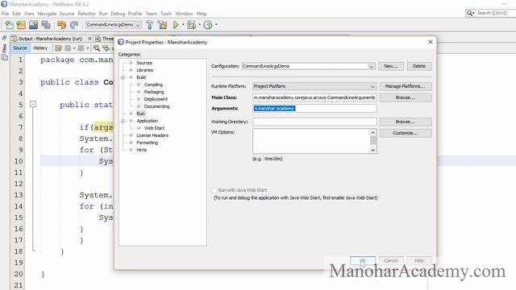Screen dimensions: 516x290
Task: Switch to History editor view
Action: click(x=40, y=48)
